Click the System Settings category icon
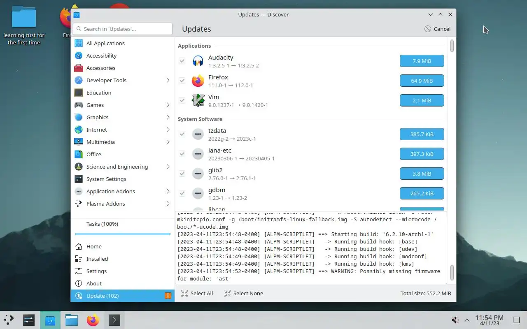527x329 pixels. click(79, 179)
